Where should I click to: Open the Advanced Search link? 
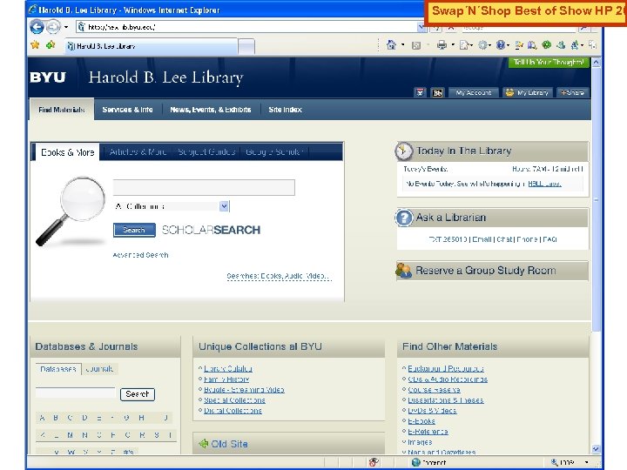140,255
